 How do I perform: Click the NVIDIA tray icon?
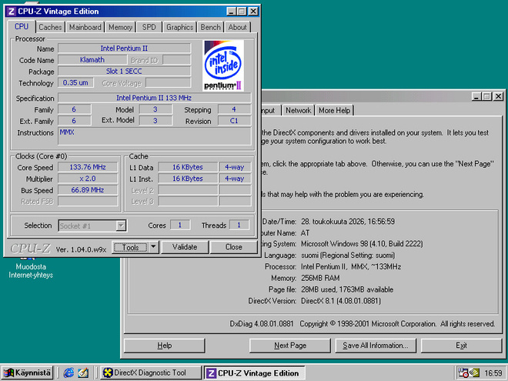(x=474, y=373)
